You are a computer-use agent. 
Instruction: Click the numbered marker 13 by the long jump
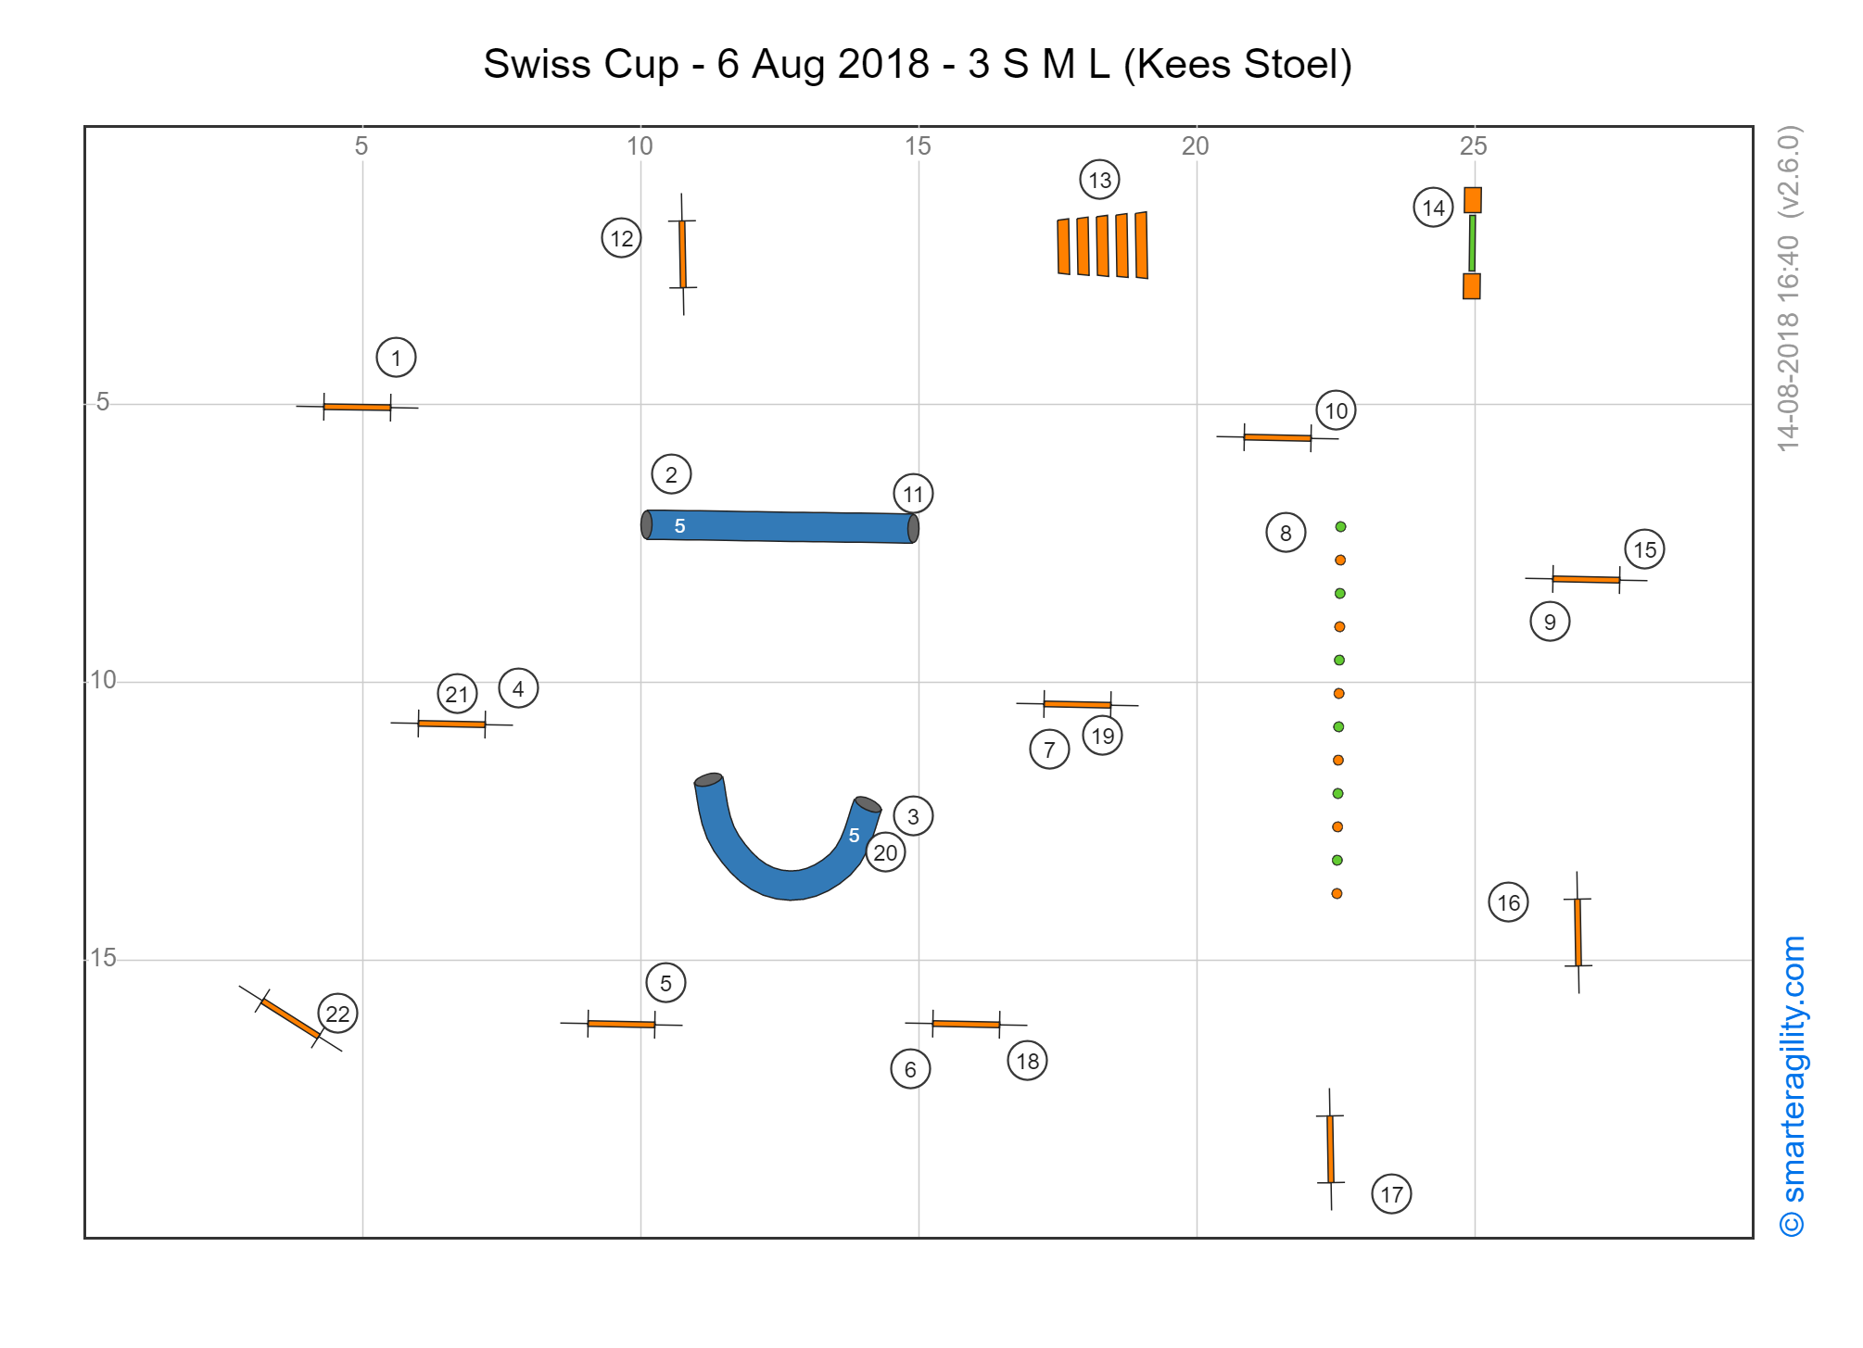coord(1099,180)
